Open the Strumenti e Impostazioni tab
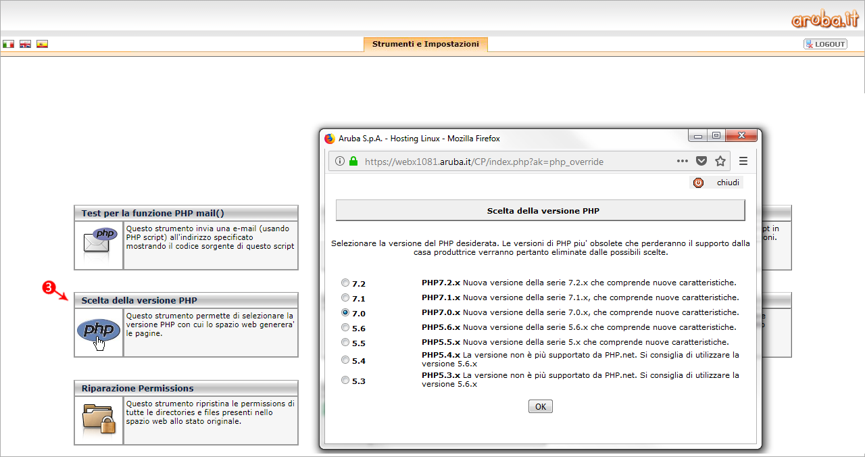Screen dimensions: 865x457 pyautogui.click(x=426, y=44)
